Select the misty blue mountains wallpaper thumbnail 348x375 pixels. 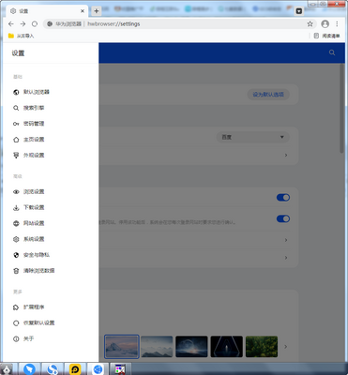coord(157,347)
